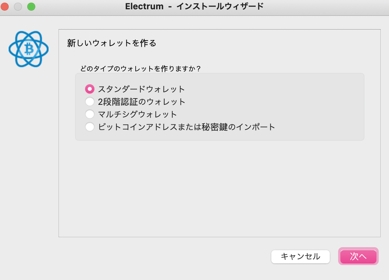Click the 2段階認証のウォレット label text
This screenshot has width=389, height=280.
pyautogui.click(x=142, y=102)
